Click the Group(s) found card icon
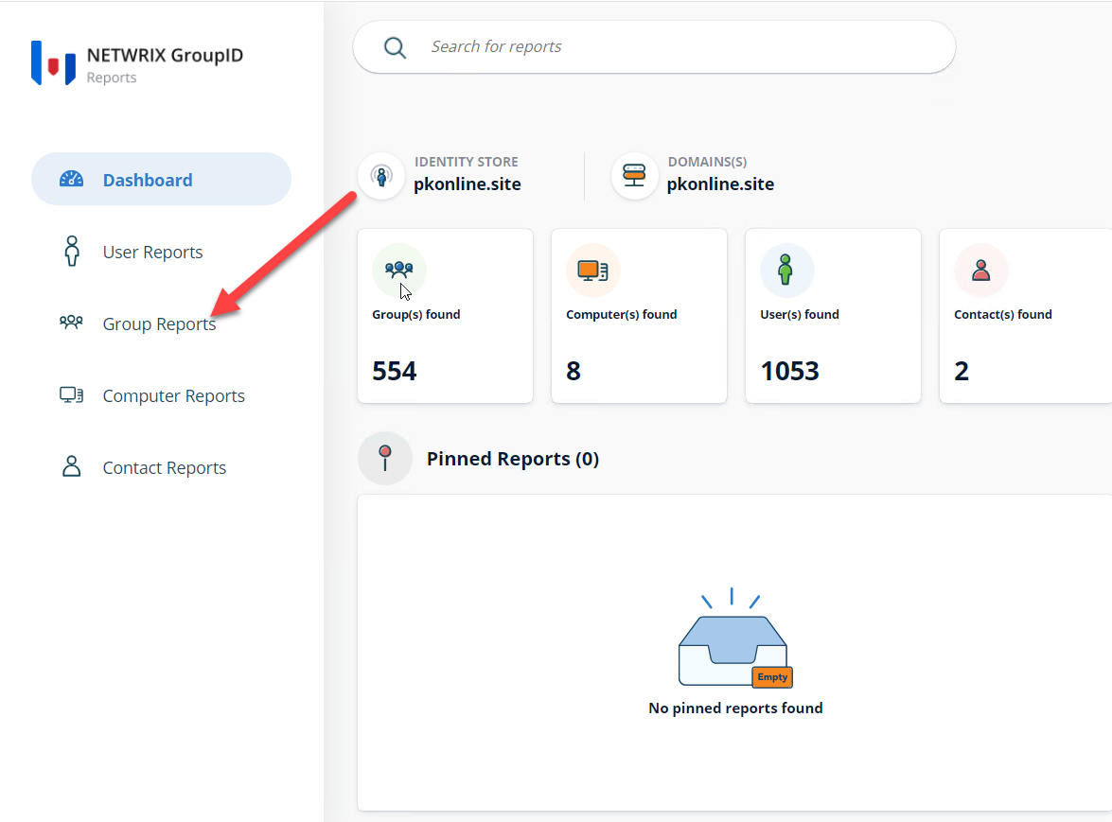Screen dimensions: 1112x822 [x=398, y=271]
